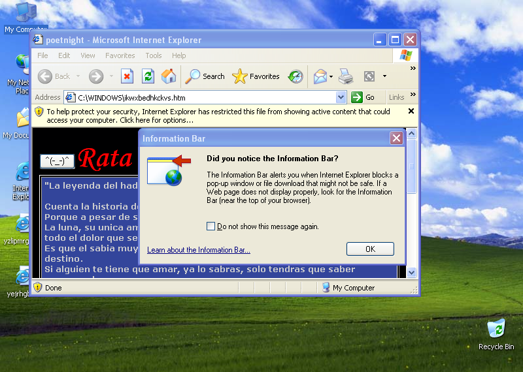Click the Address field with ikwxbedhkckvs.htm
The width and height of the screenshot is (523, 372).
205,98
